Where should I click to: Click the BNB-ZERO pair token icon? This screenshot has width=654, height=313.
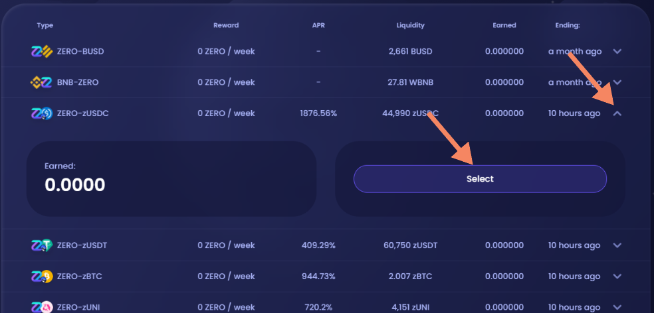pos(42,82)
